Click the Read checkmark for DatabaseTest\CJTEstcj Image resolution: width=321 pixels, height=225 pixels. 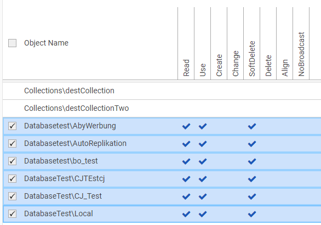(x=186, y=179)
